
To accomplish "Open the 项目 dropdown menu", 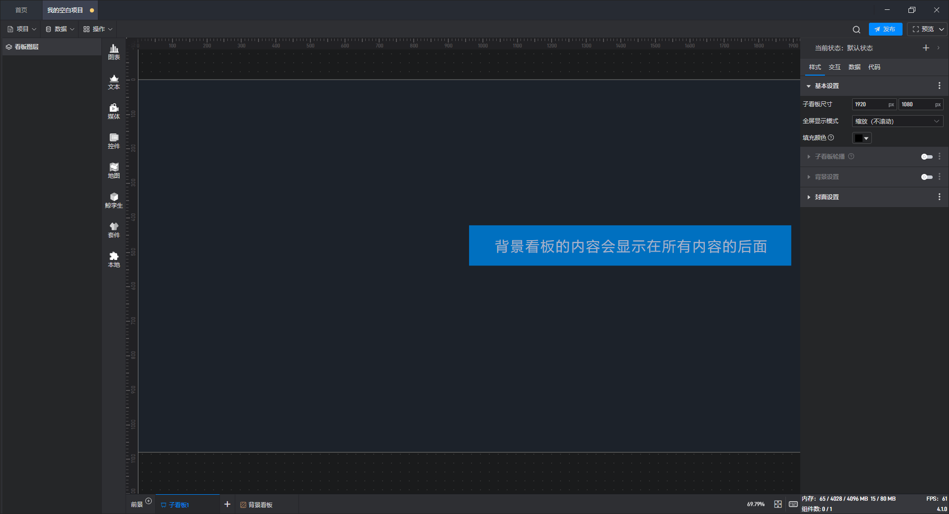I will pos(22,29).
